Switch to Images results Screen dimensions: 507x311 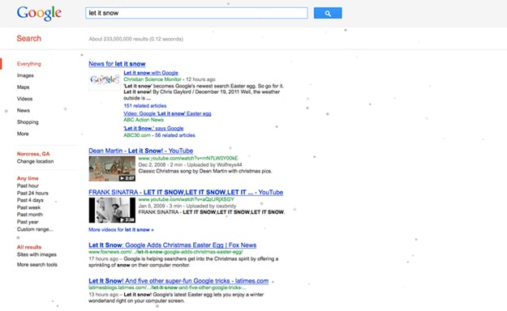25,75
